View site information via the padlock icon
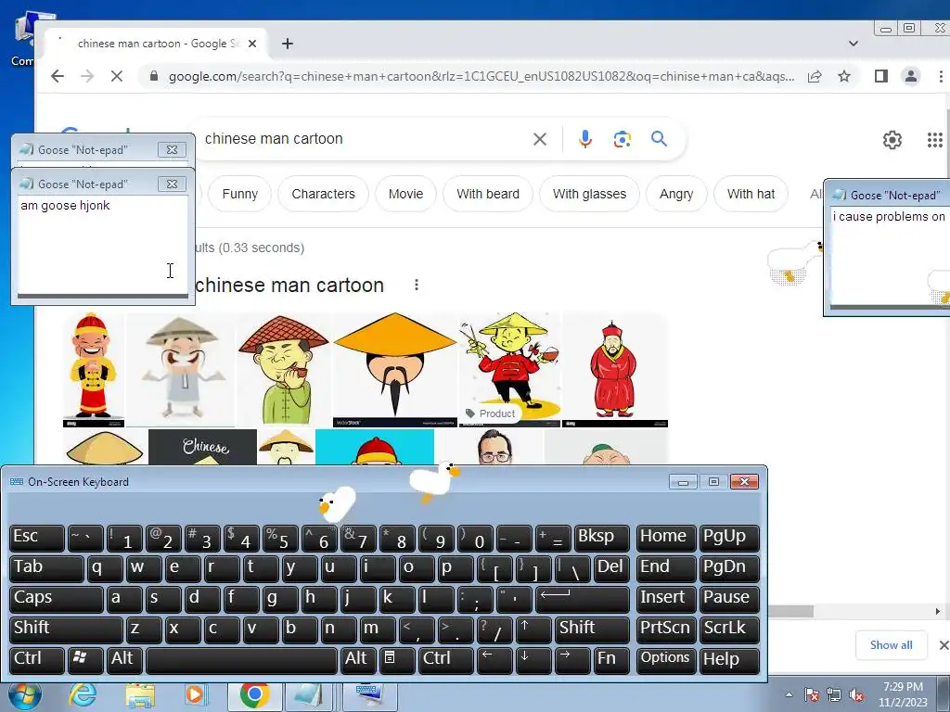Image resolution: width=950 pixels, height=712 pixels. [x=154, y=76]
